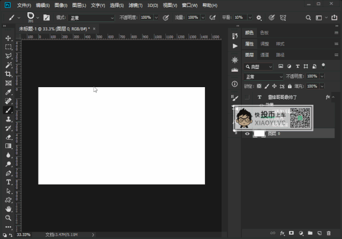The image size is (342, 239).
Task: Expand the layer blend mode 正常 dropdown
Action: [263, 76]
